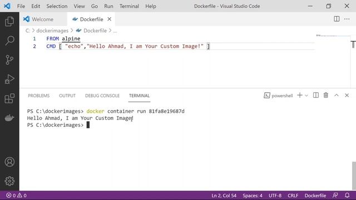Open the Docker view in activity bar
This screenshot has height=200, width=356.
(x=9, y=118)
